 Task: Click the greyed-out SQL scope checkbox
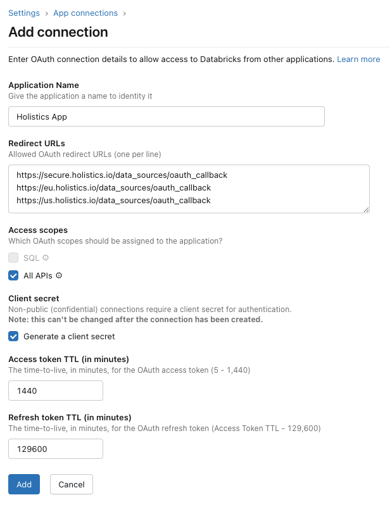click(x=13, y=258)
